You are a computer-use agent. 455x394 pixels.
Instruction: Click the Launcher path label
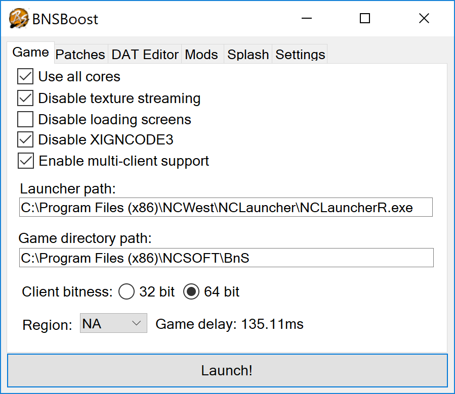click(68, 189)
